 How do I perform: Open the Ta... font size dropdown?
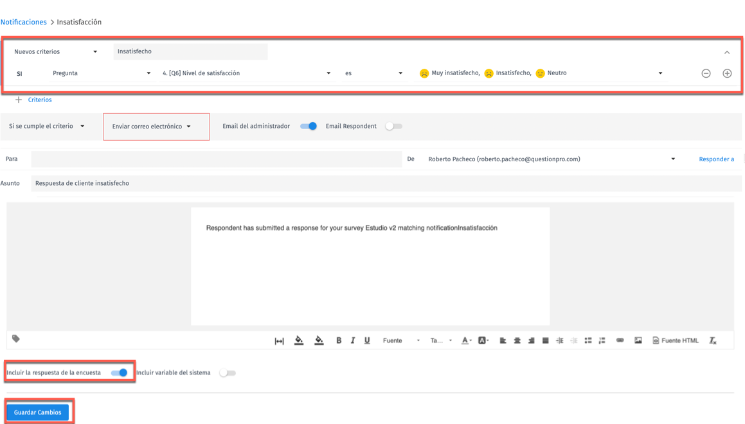click(x=441, y=340)
